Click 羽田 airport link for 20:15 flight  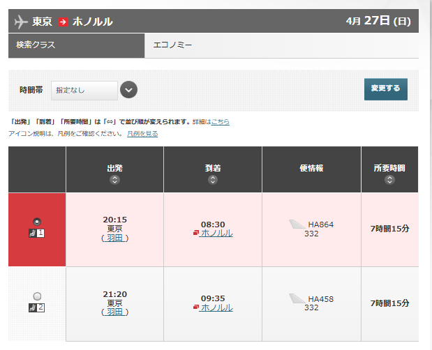pyautogui.click(x=115, y=237)
